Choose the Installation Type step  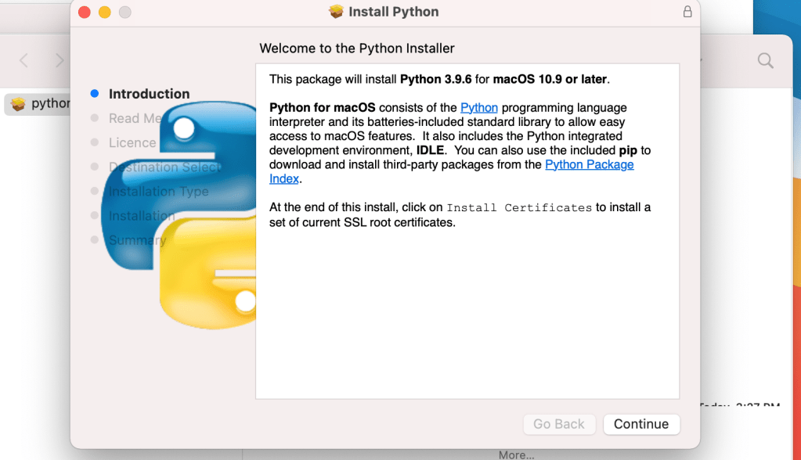[x=158, y=192]
